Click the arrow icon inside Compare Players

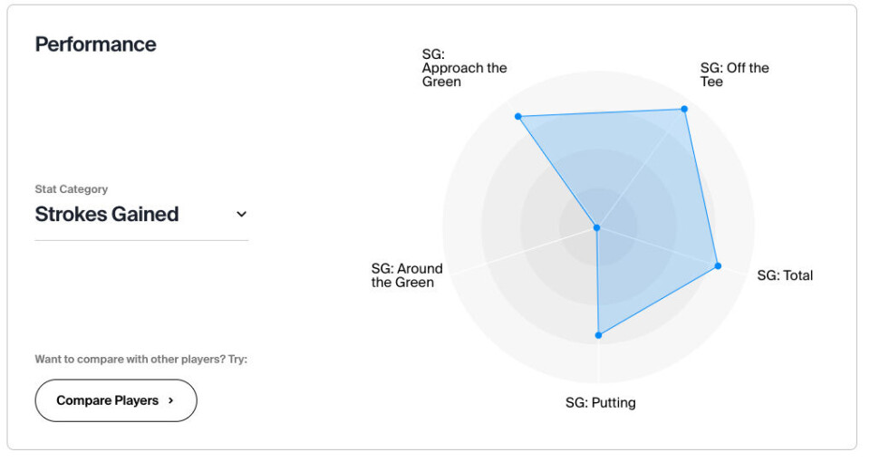click(x=171, y=400)
